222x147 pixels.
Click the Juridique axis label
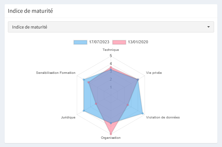pos(68,117)
